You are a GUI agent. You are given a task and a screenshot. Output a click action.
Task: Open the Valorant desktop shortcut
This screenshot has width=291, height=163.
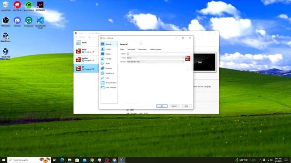tap(40, 6)
